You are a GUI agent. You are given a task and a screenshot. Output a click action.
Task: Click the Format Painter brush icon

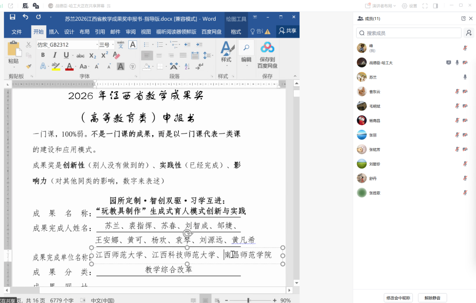pos(29,66)
